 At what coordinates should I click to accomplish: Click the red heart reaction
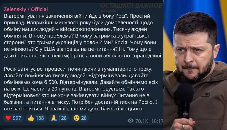[8, 118]
